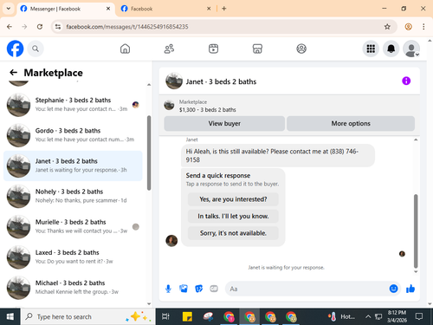Send Sorry, it's not available.
The image size is (433, 325).
pos(233,233)
